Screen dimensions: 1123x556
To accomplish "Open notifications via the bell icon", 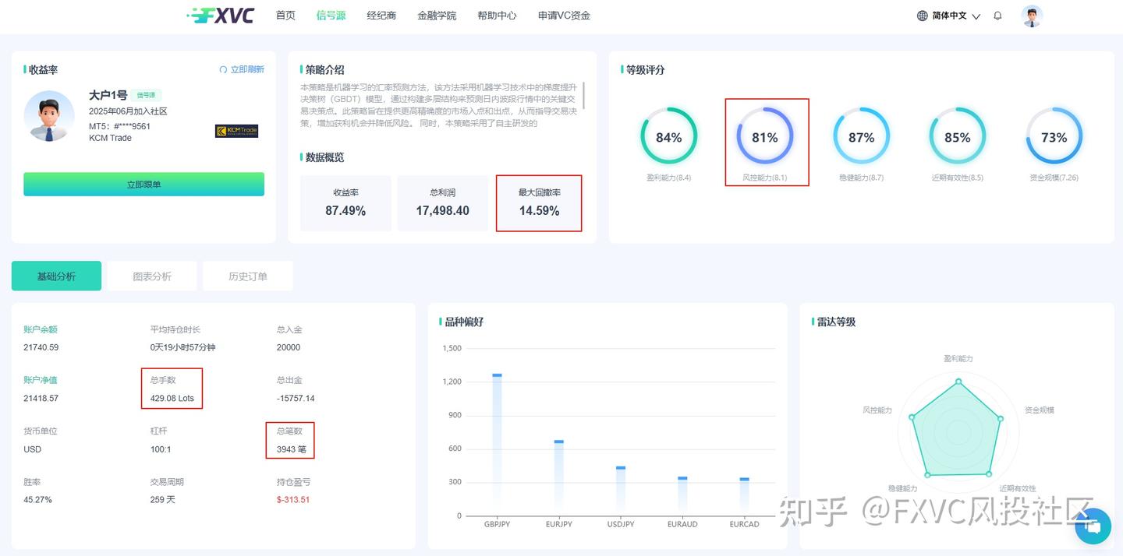I will pyautogui.click(x=997, y=15).
